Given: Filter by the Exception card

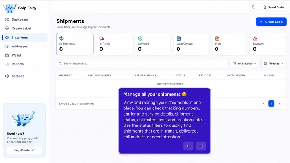Looking at the screenshot, I should 268,44.
